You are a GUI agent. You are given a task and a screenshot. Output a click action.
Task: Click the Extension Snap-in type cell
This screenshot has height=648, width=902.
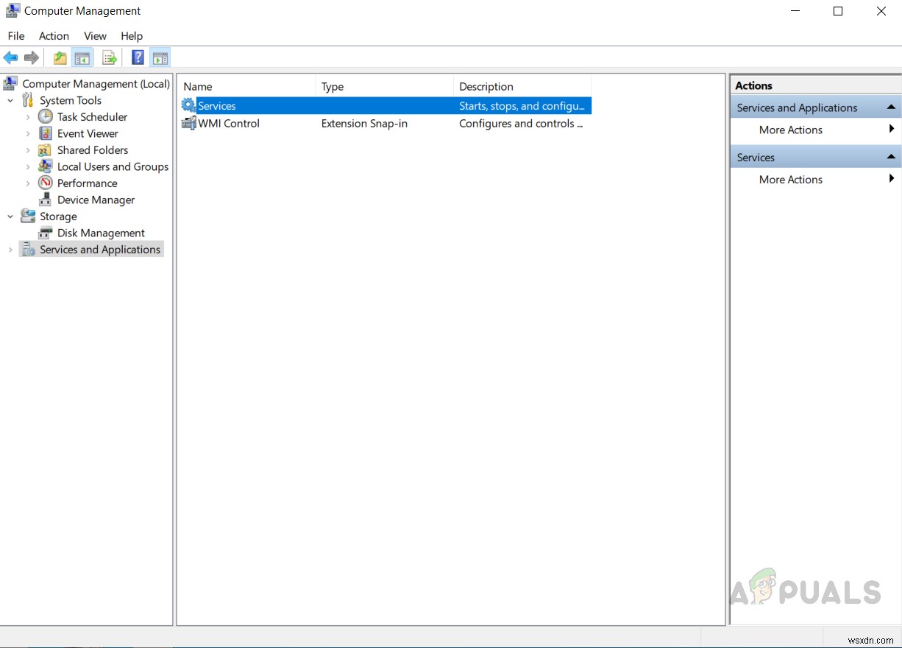point(364,123)
